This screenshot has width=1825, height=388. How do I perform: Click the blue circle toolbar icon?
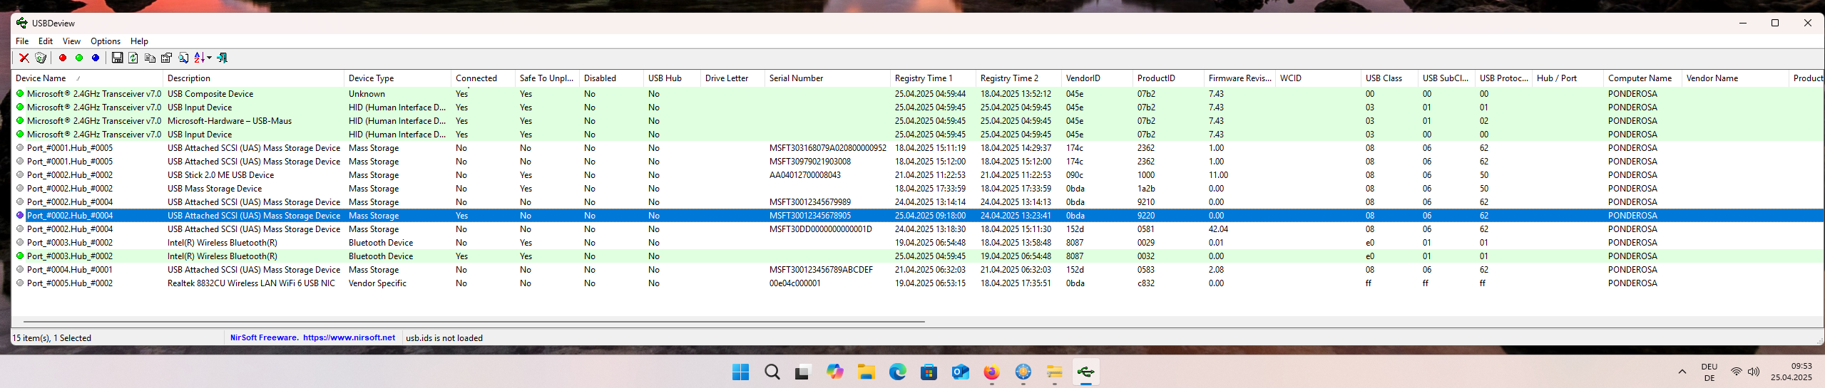(x=96, y=58)
